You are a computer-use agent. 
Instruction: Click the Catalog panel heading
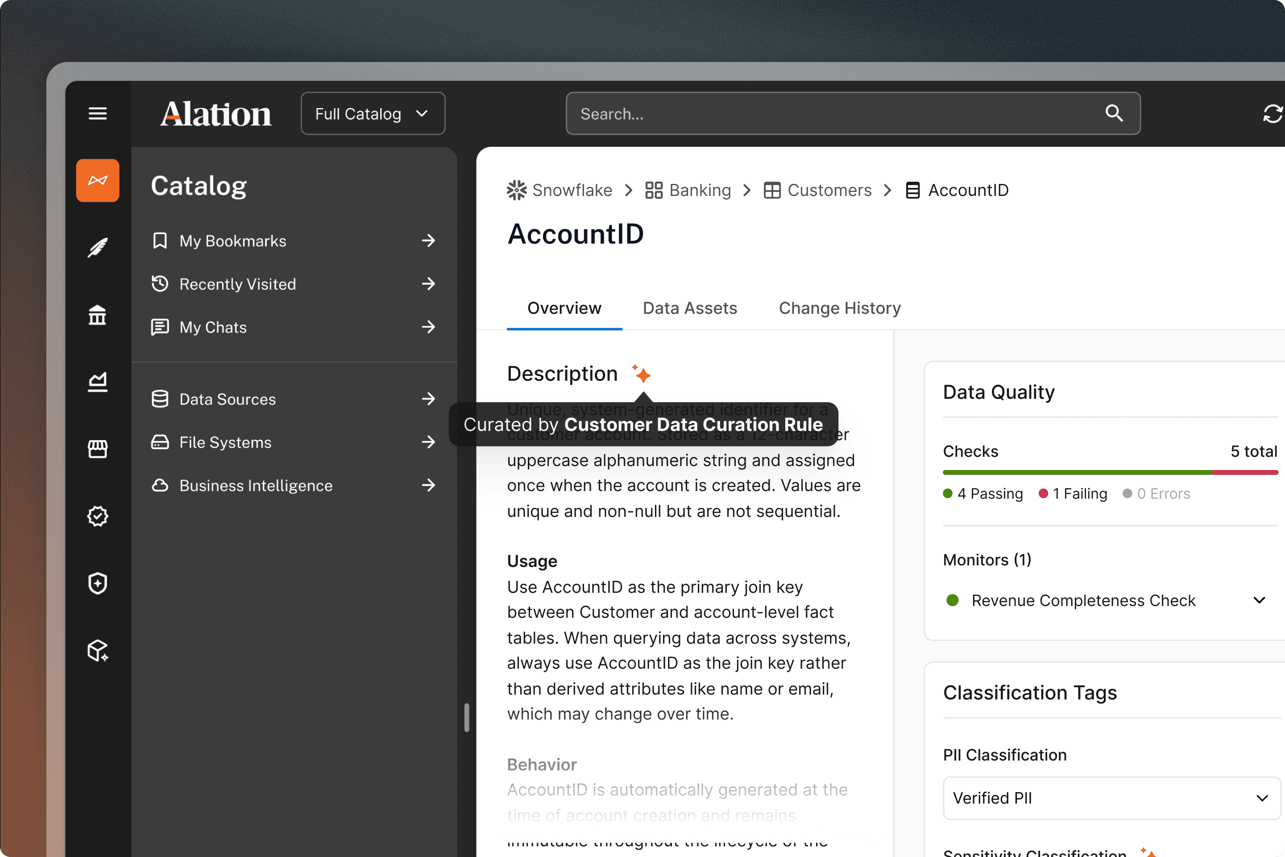pos(199,186)
